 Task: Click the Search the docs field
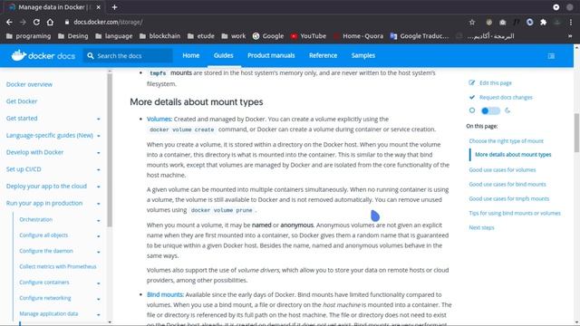[128, 56]
